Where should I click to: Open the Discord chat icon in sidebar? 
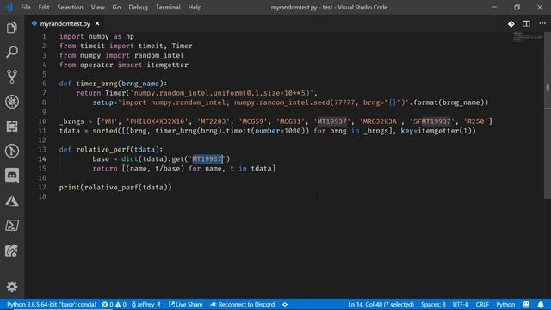(12, 176)
